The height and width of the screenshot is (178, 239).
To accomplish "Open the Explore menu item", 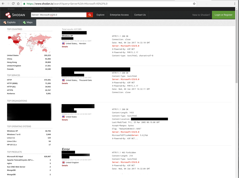I will click(100, 15).
